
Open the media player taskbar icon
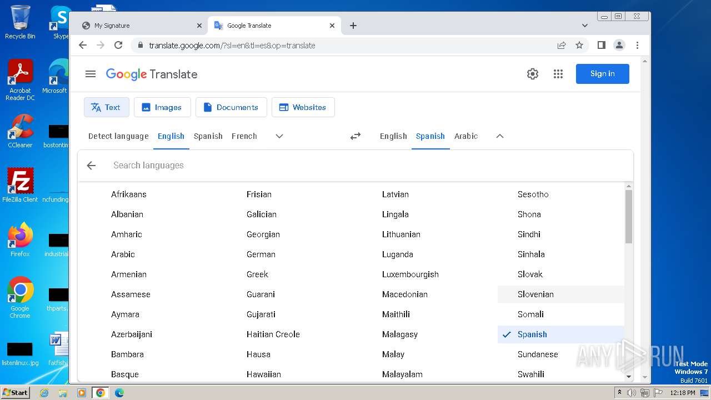pyautogui.click(x=82, y=393)
